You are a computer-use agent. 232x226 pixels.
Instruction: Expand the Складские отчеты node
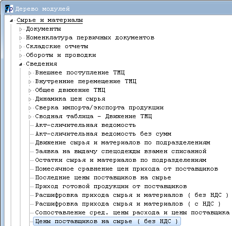pos(20,47)
